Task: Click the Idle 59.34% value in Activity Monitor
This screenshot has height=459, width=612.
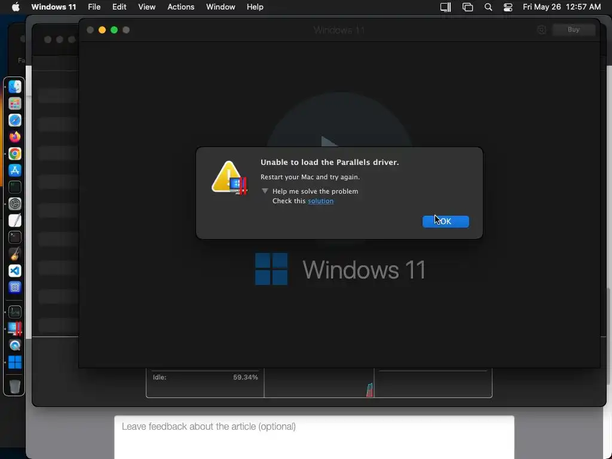Action: (x=246, y=378)
